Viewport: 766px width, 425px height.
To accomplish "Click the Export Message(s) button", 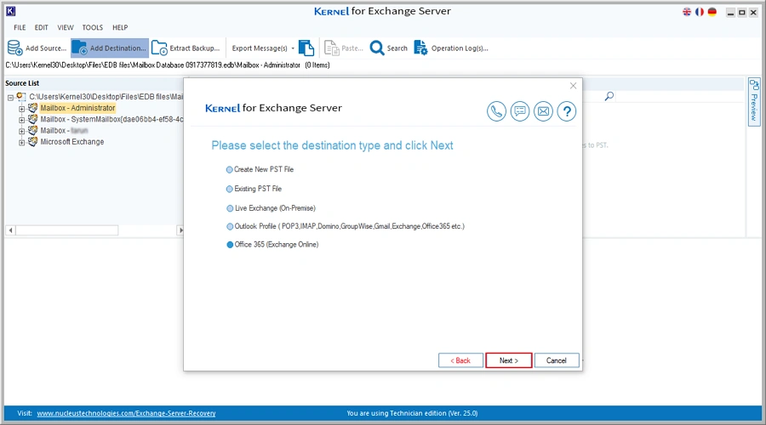I will [x=260, y=48].
